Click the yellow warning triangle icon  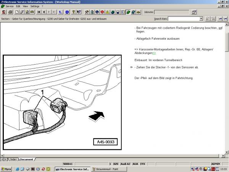[108, 12]
